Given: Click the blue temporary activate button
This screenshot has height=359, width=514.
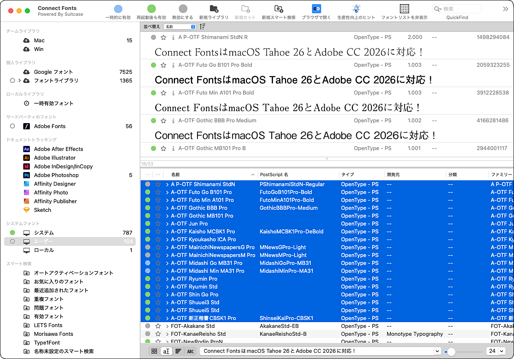Looking at the screenshot, I should coord(118,9).
